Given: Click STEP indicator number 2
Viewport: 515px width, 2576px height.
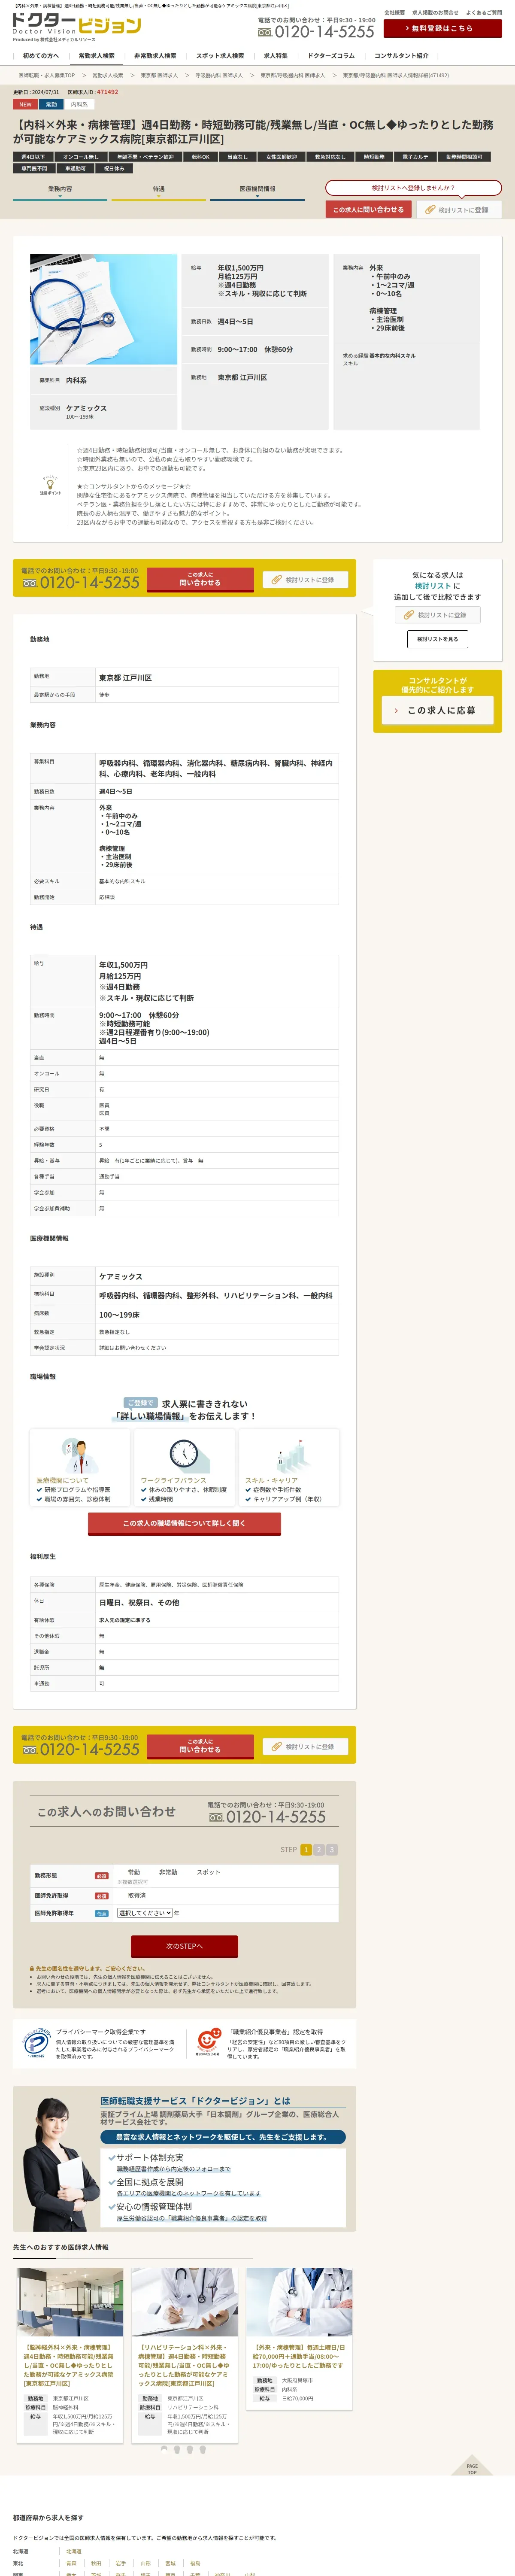Looking at the screenshot, I should click(319, 1849).
